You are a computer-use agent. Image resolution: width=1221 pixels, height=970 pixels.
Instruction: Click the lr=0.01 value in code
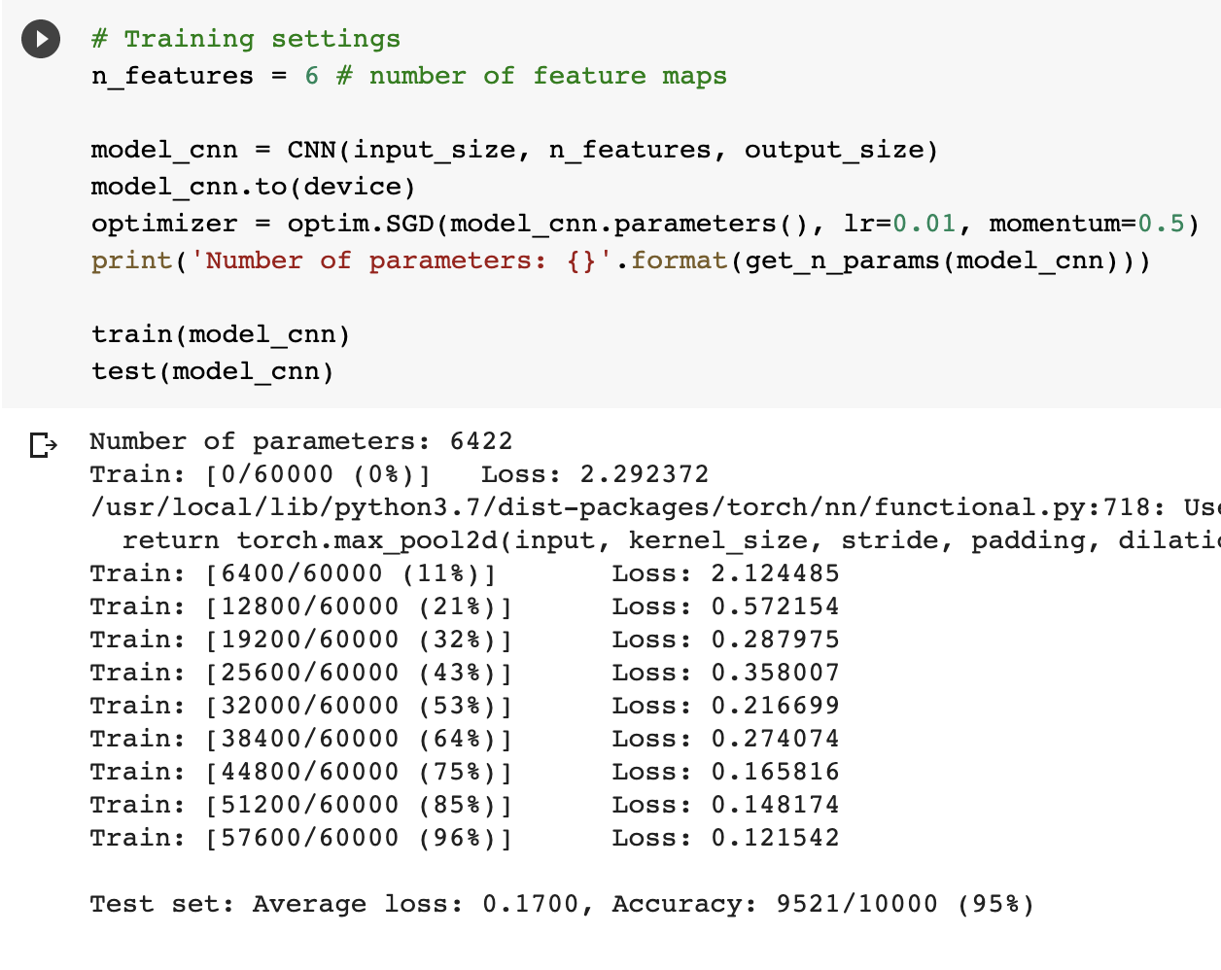924,224
